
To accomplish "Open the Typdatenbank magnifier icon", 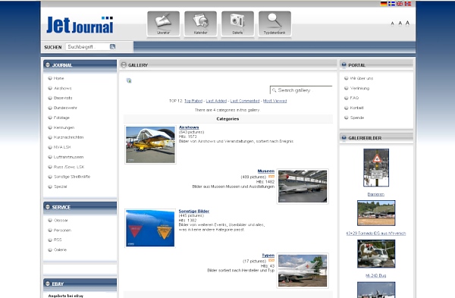I will click(x=275, y=24).
